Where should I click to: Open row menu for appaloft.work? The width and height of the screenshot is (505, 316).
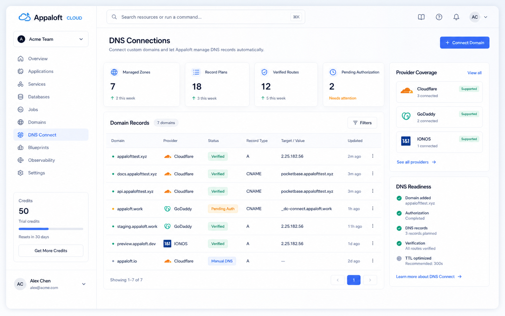[x=373, y=209]
